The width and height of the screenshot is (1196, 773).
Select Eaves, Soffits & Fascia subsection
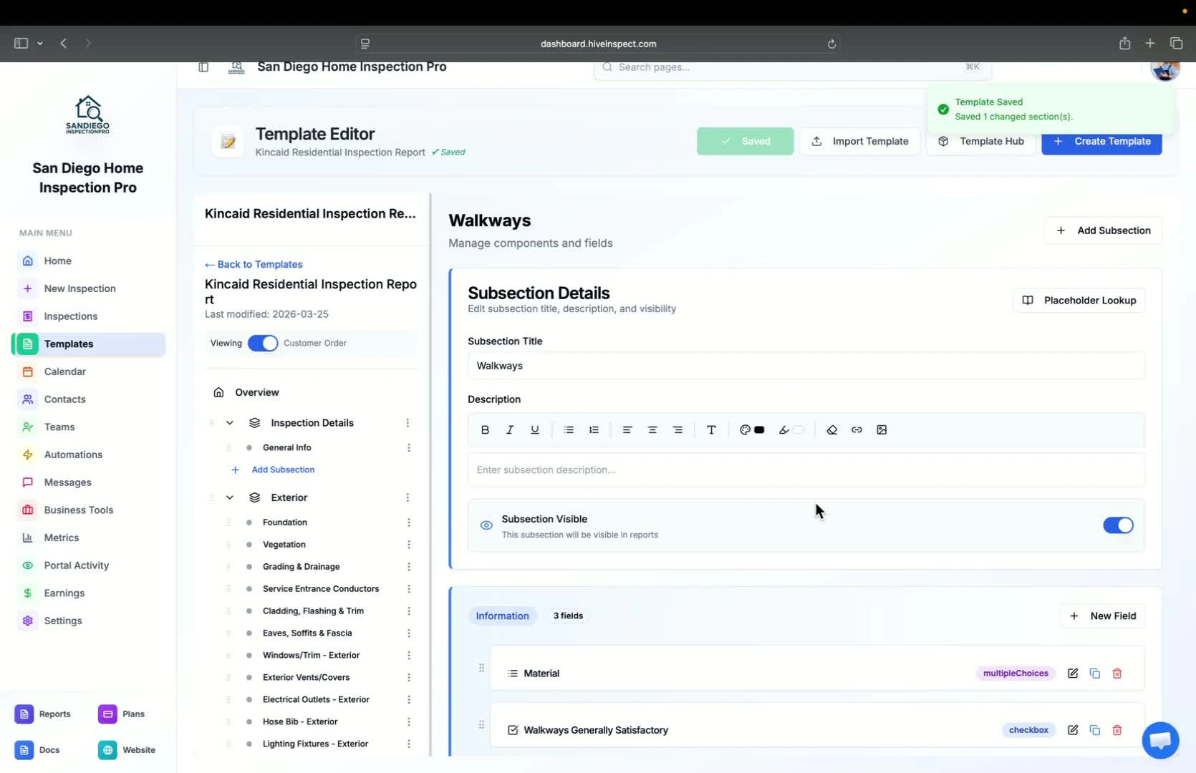tap(307, 633)
